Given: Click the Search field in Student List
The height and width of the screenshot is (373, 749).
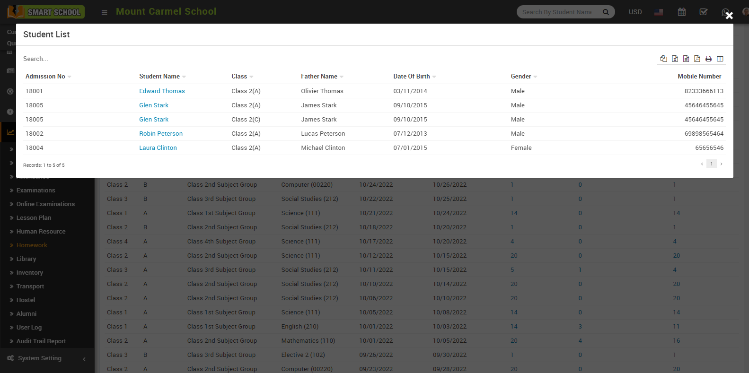Looking at the screenshot, I should [64, 59].
